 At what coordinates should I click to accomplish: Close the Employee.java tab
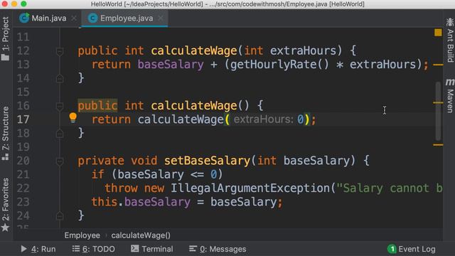pyautogui.click(x=161, y=18)
